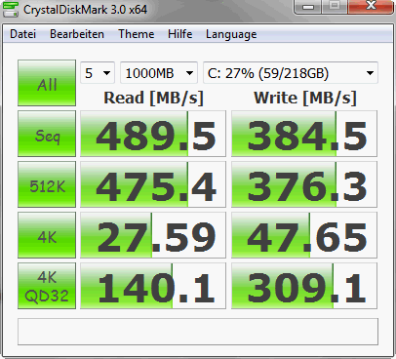The height and width of the screenshot is (359, 396).
Task: Open the Hilfe menu
Action: coord(180,34)
